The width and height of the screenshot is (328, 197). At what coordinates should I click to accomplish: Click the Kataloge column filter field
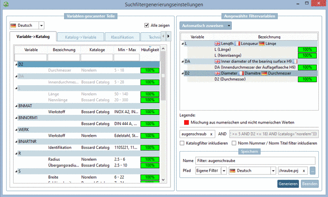tap(97, 57)
